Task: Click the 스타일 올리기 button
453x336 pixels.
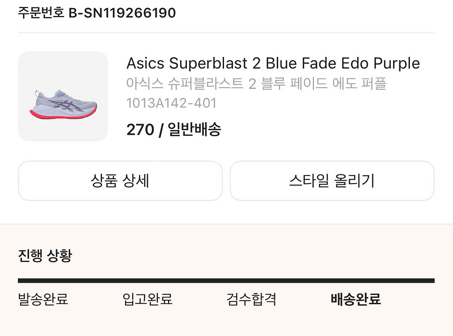Action: coord(332,181)
